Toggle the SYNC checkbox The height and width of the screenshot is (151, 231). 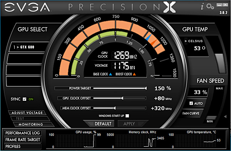pyautogui.click(x=25, y=99)
